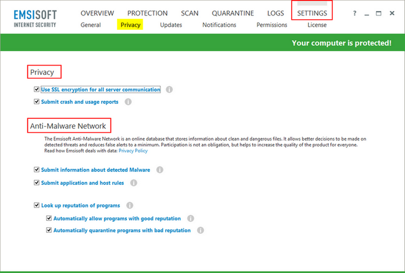This screenshot has height=273, width=405.
Task: Maximize the Emsisoft window
Action: tap(379, 13)
